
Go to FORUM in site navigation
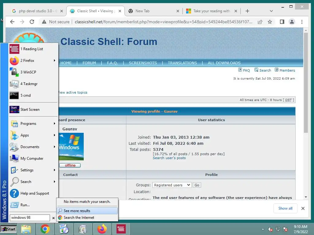[x=89, y=63]
